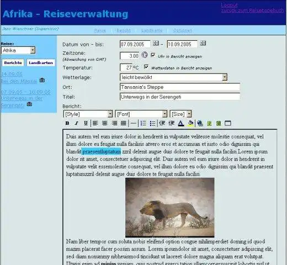Open the 14.09.05 date link
Screen dimensions: 287x265
point(12,74)
